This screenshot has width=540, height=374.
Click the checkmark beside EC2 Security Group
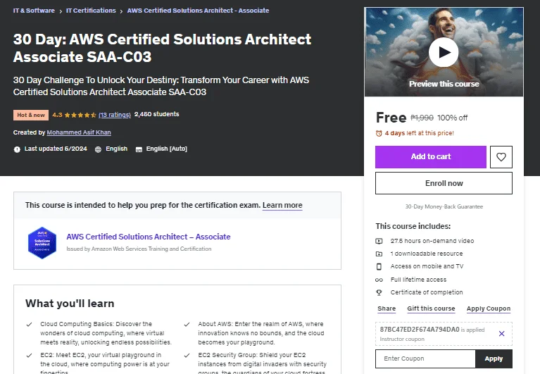pos(187,356)
